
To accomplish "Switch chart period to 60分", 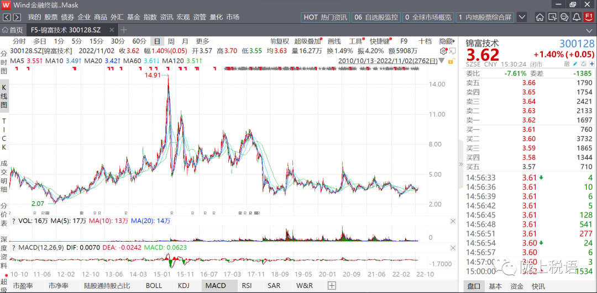I will (139, 41).
